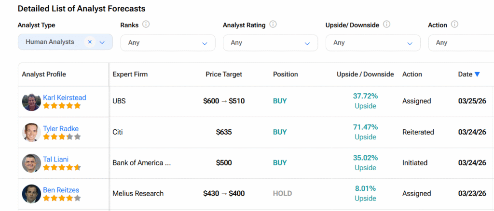
Task: Click the Upside/Downside filter info icon
Action: click(x=386, y=25)
